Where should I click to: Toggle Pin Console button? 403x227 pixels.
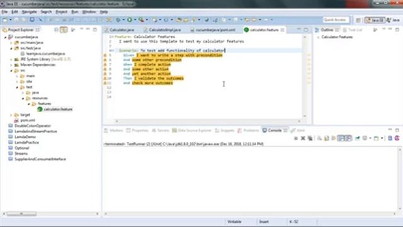(358, 139)
